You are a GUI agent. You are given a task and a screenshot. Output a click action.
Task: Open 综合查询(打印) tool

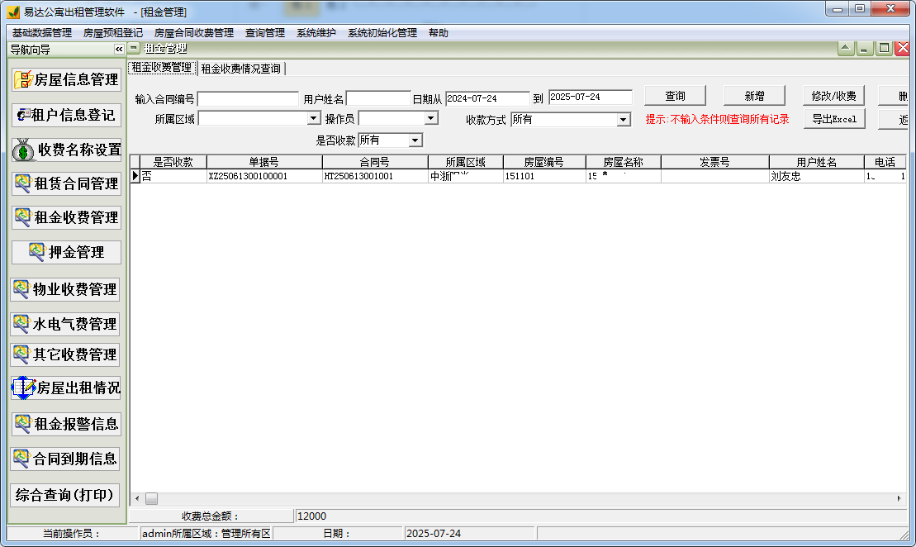66,495
